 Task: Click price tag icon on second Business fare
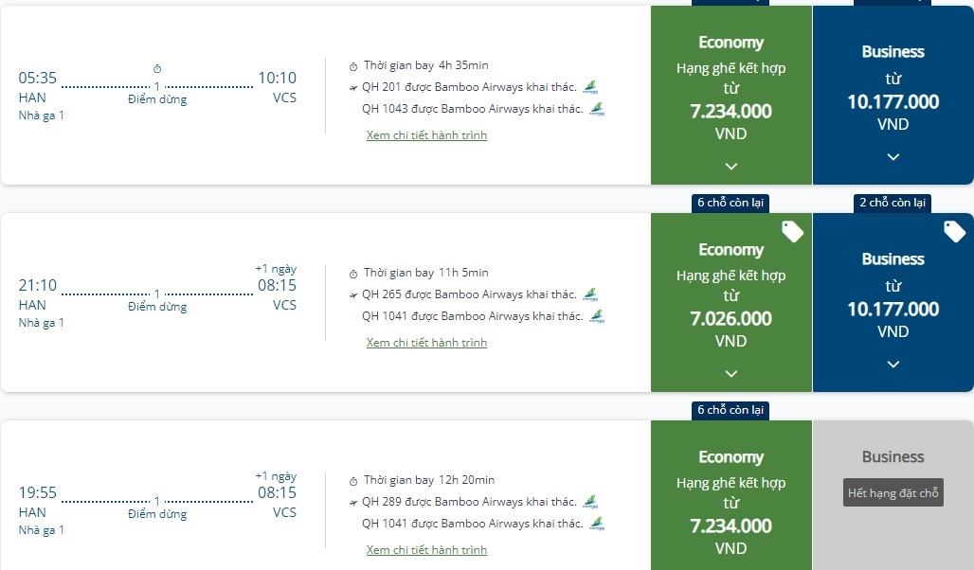(954, 231)
